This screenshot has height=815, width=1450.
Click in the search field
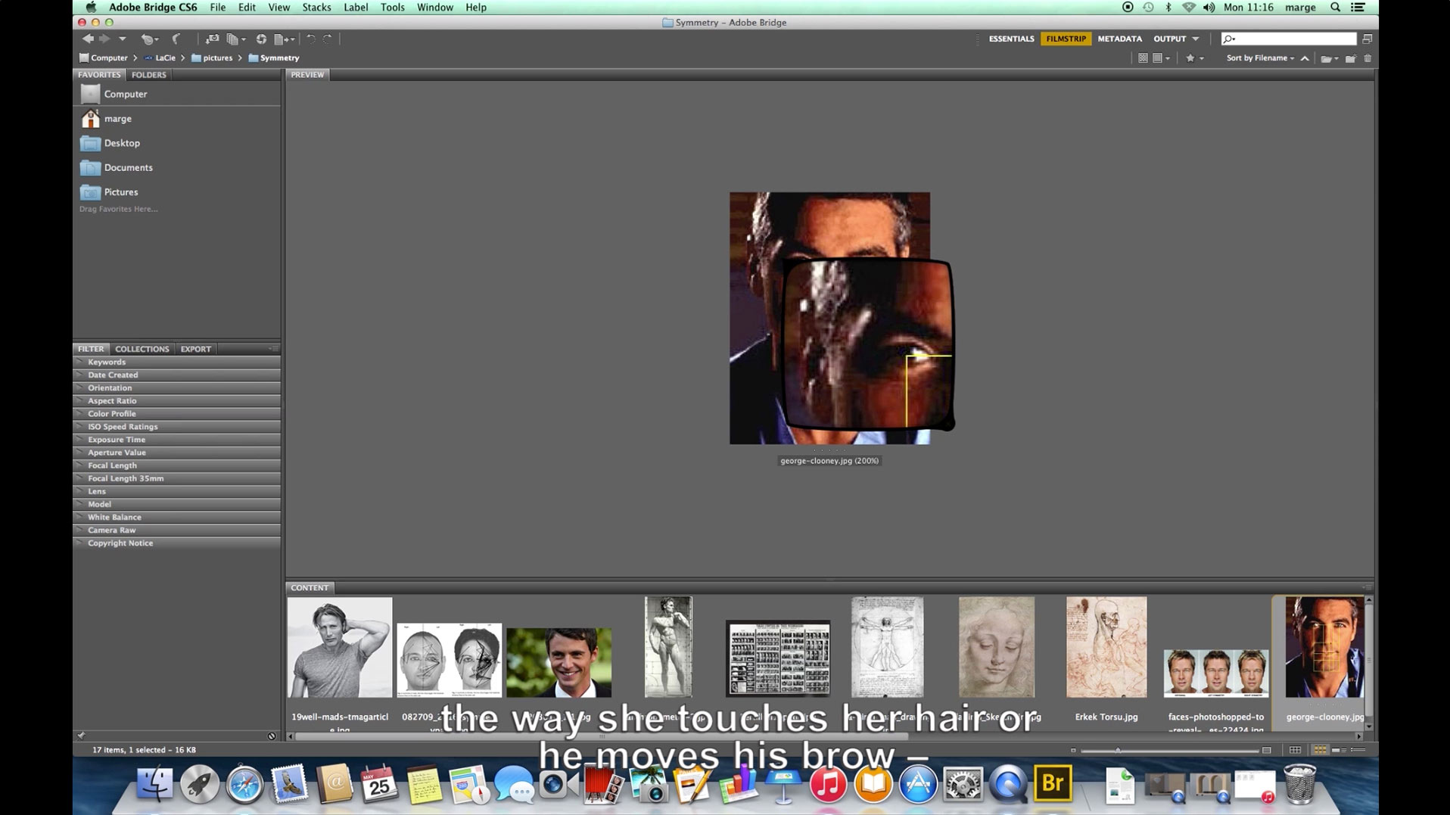(x=1289, y=39)
